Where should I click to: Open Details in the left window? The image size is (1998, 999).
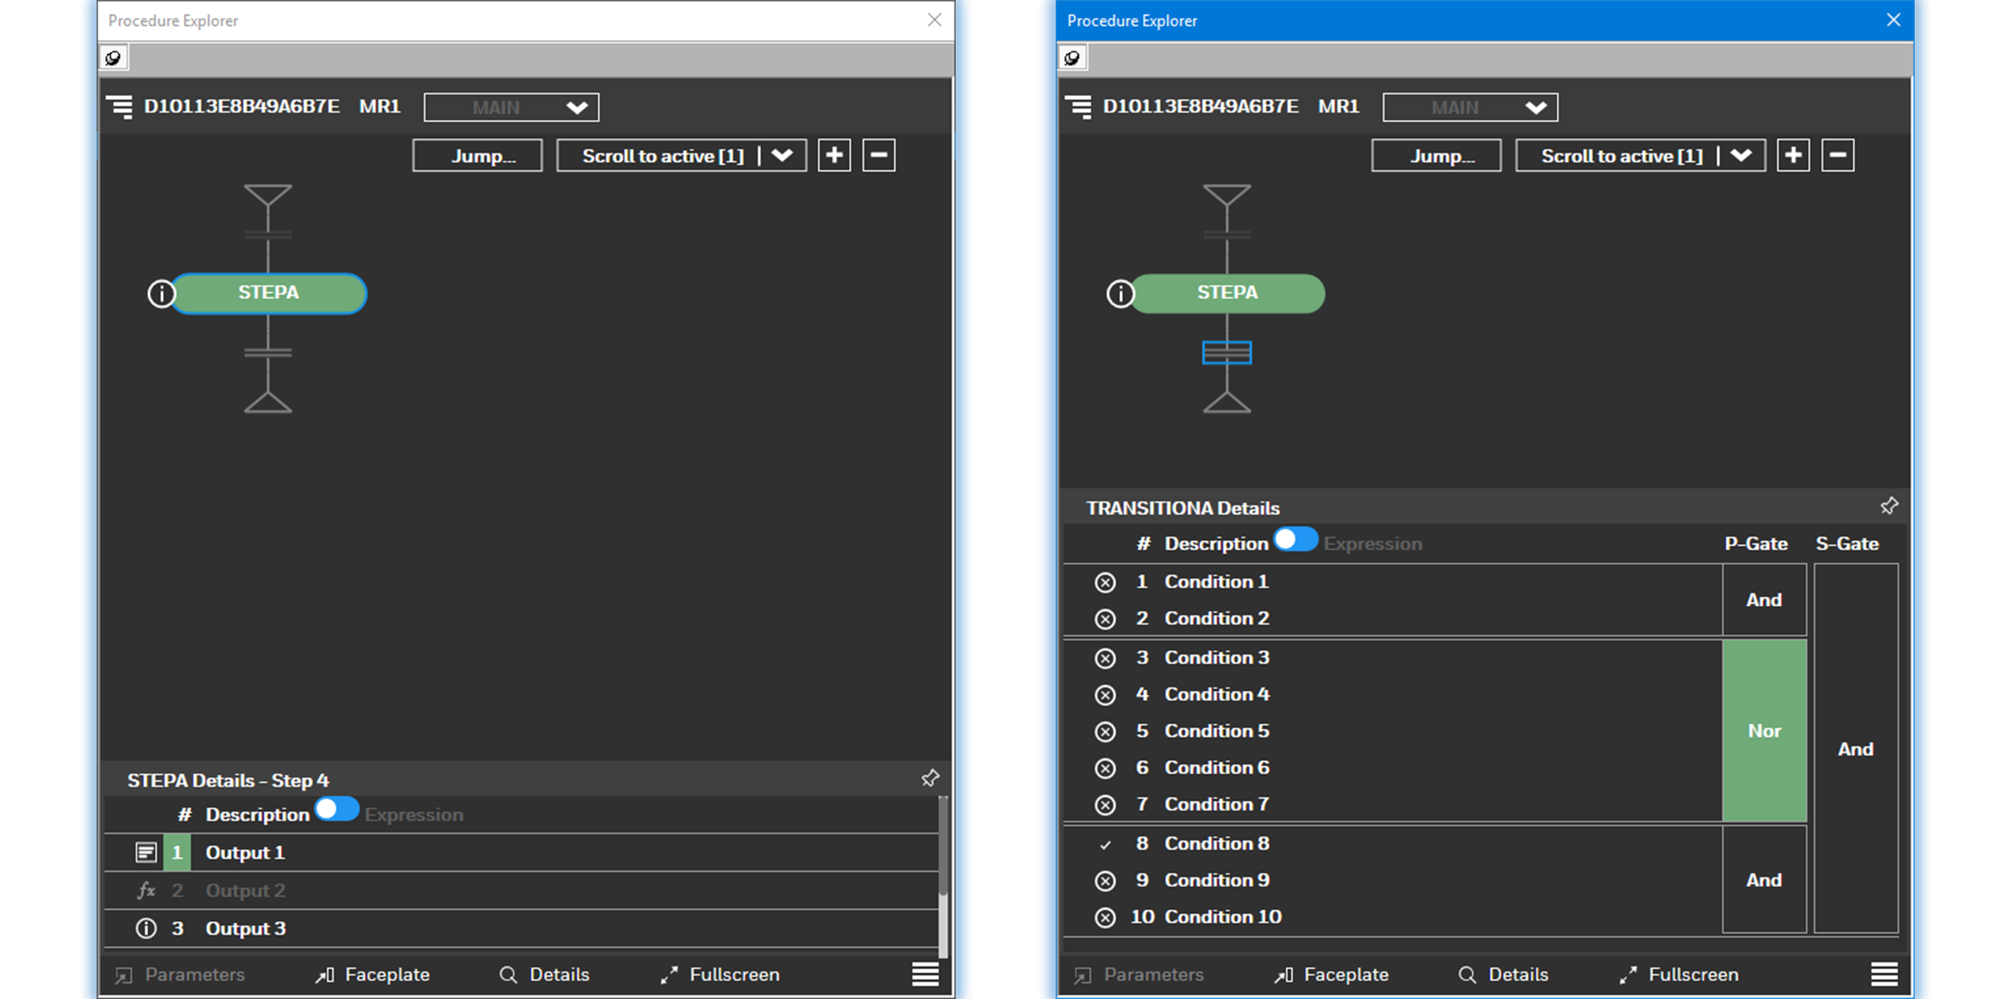[x=545, y=974]
